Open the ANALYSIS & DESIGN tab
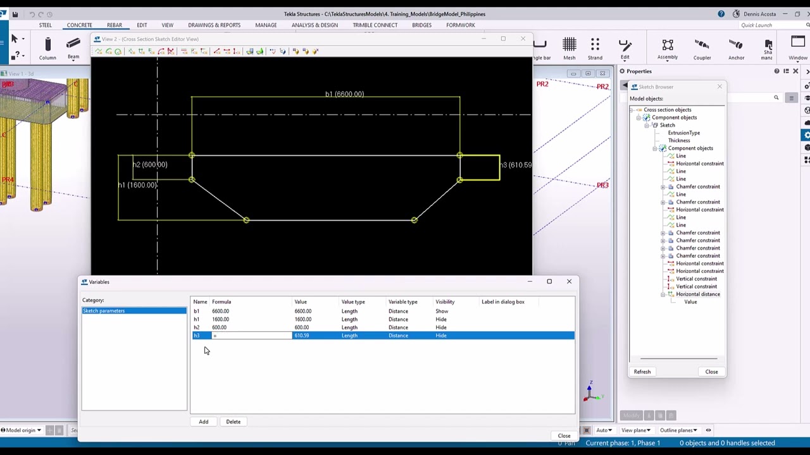The height and width of the screenshot is (455, 810). point(315,25)
